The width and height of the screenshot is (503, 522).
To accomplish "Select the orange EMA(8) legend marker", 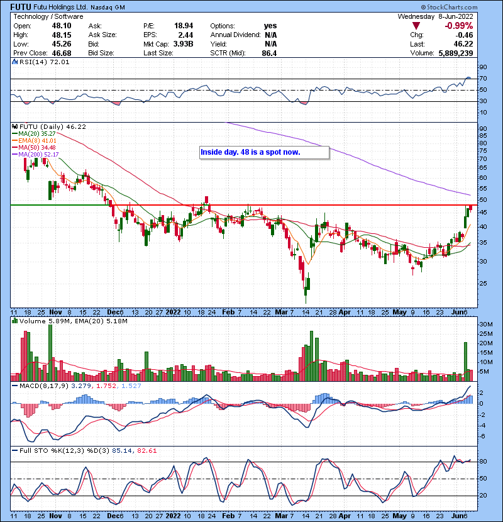I will 14,141.
